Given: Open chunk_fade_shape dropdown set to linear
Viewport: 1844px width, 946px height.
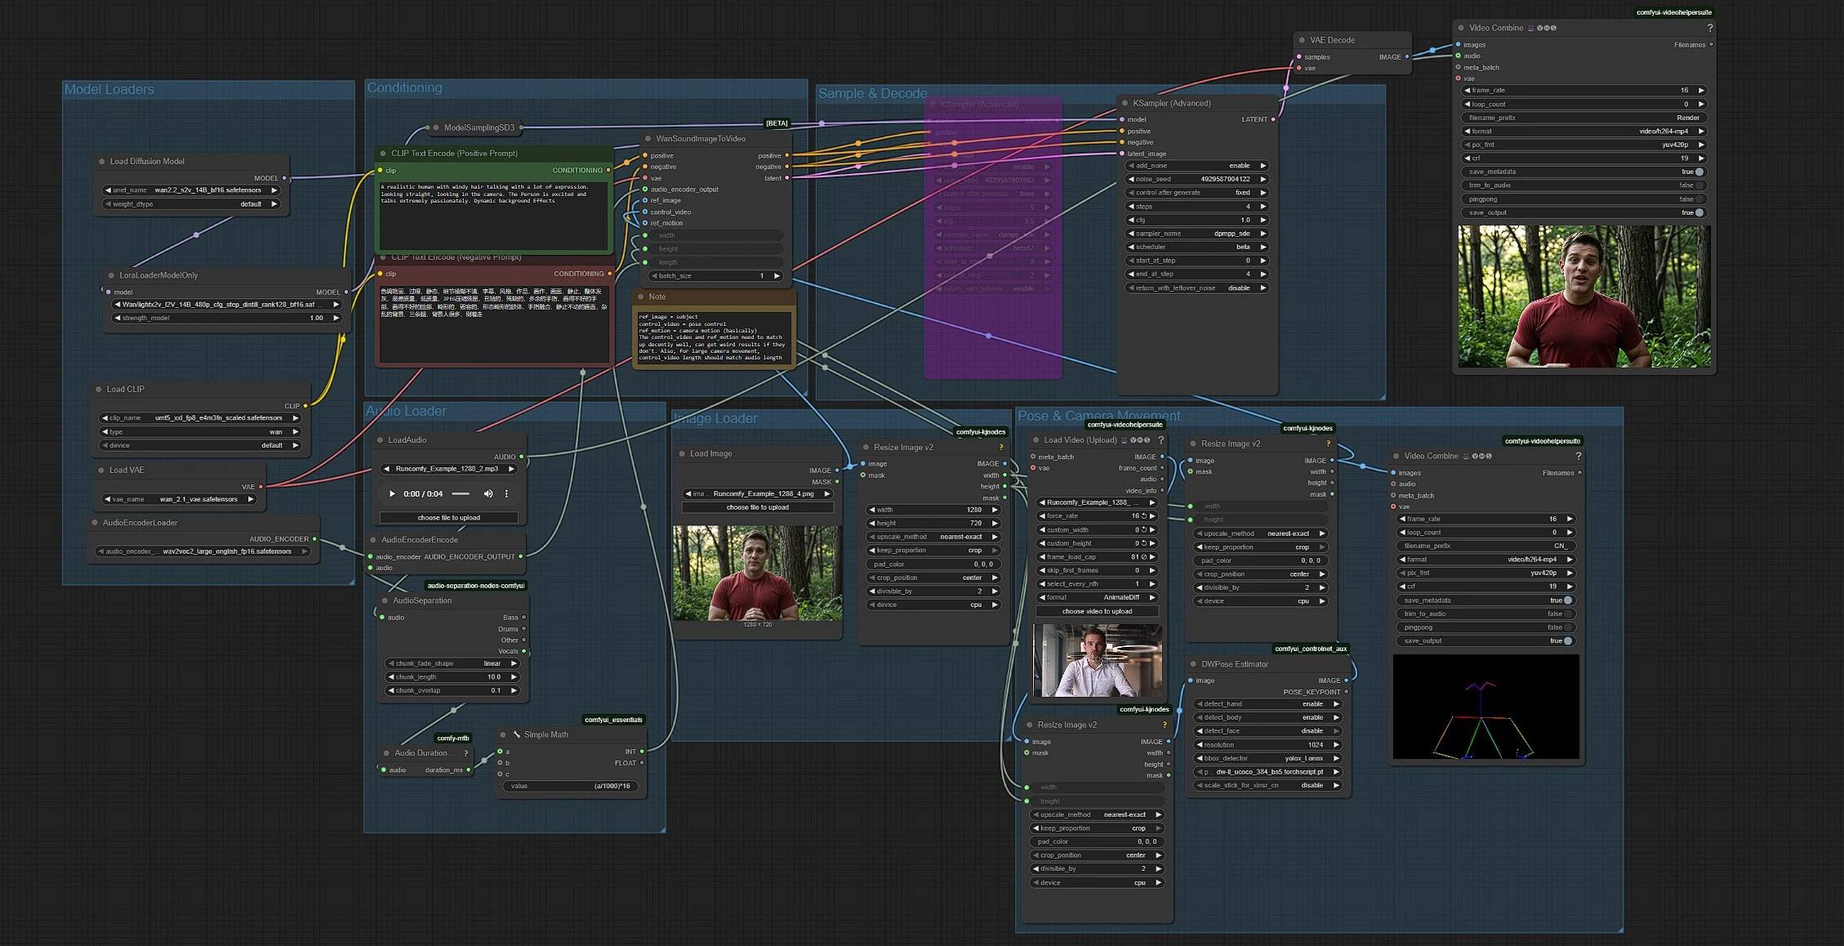Looking at the screenshot, I should pyautogui.click(x=452, y=663).
